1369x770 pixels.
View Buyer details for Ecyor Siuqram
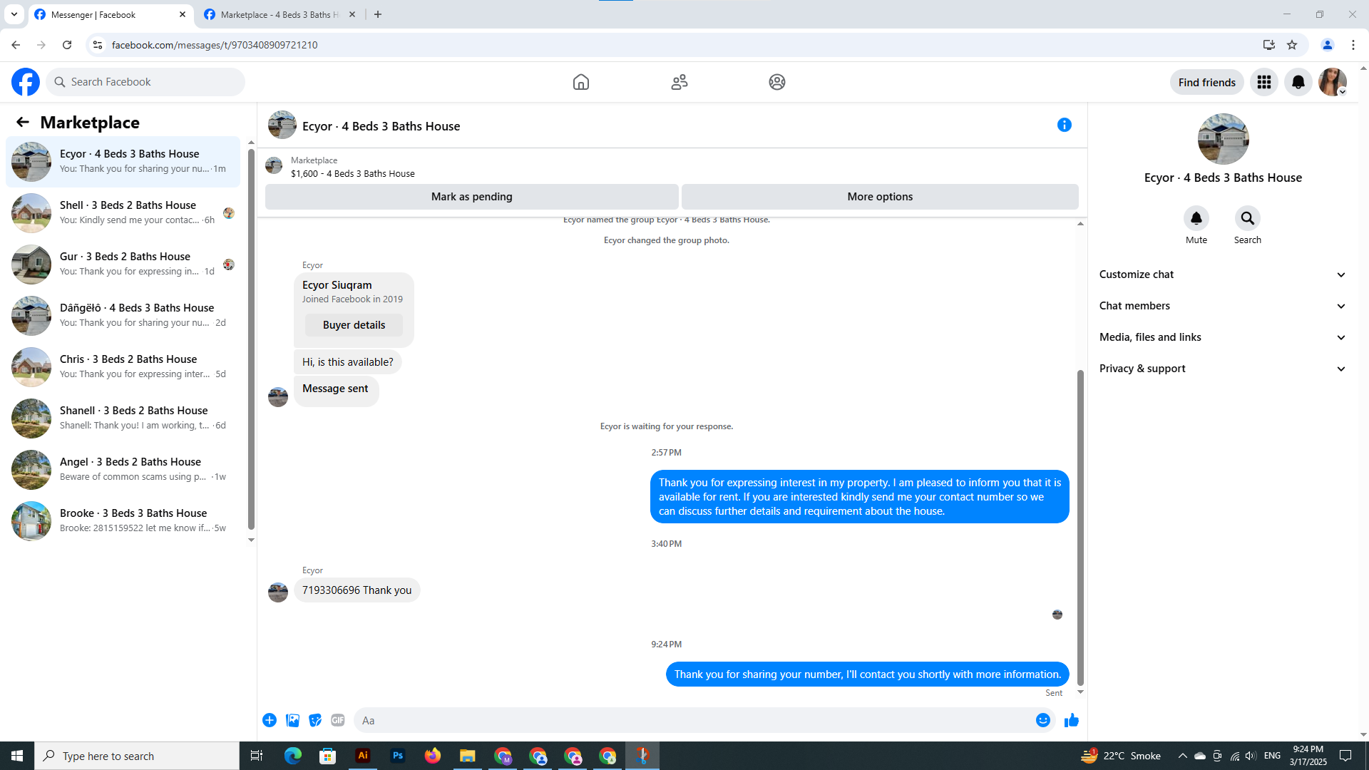click(354, 325)
